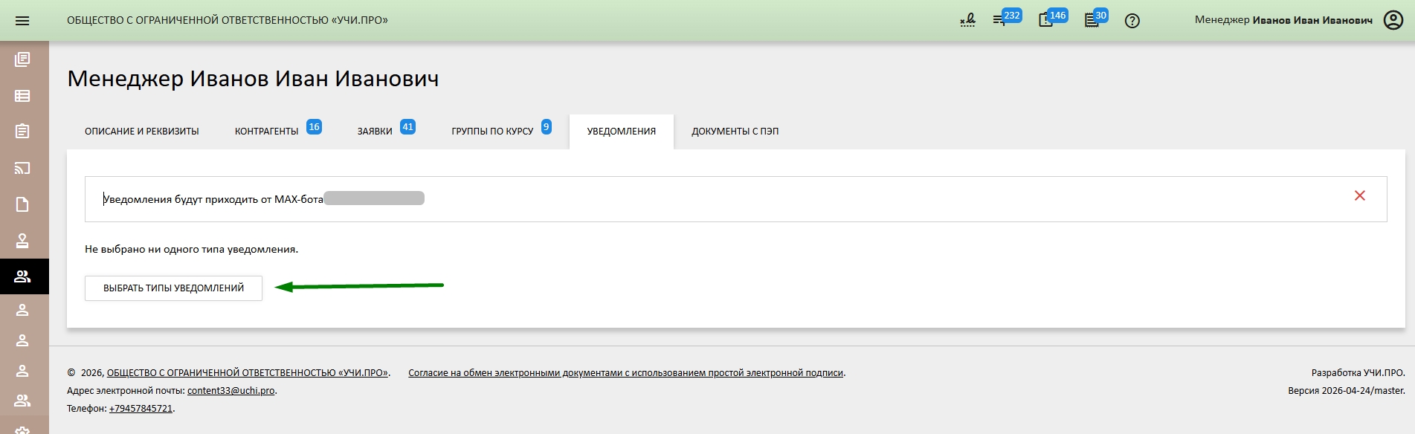Screen dimensions: 1415x434
Task: Dismiss the MAX-bot notification with red X
Action: pos(1359,195)
